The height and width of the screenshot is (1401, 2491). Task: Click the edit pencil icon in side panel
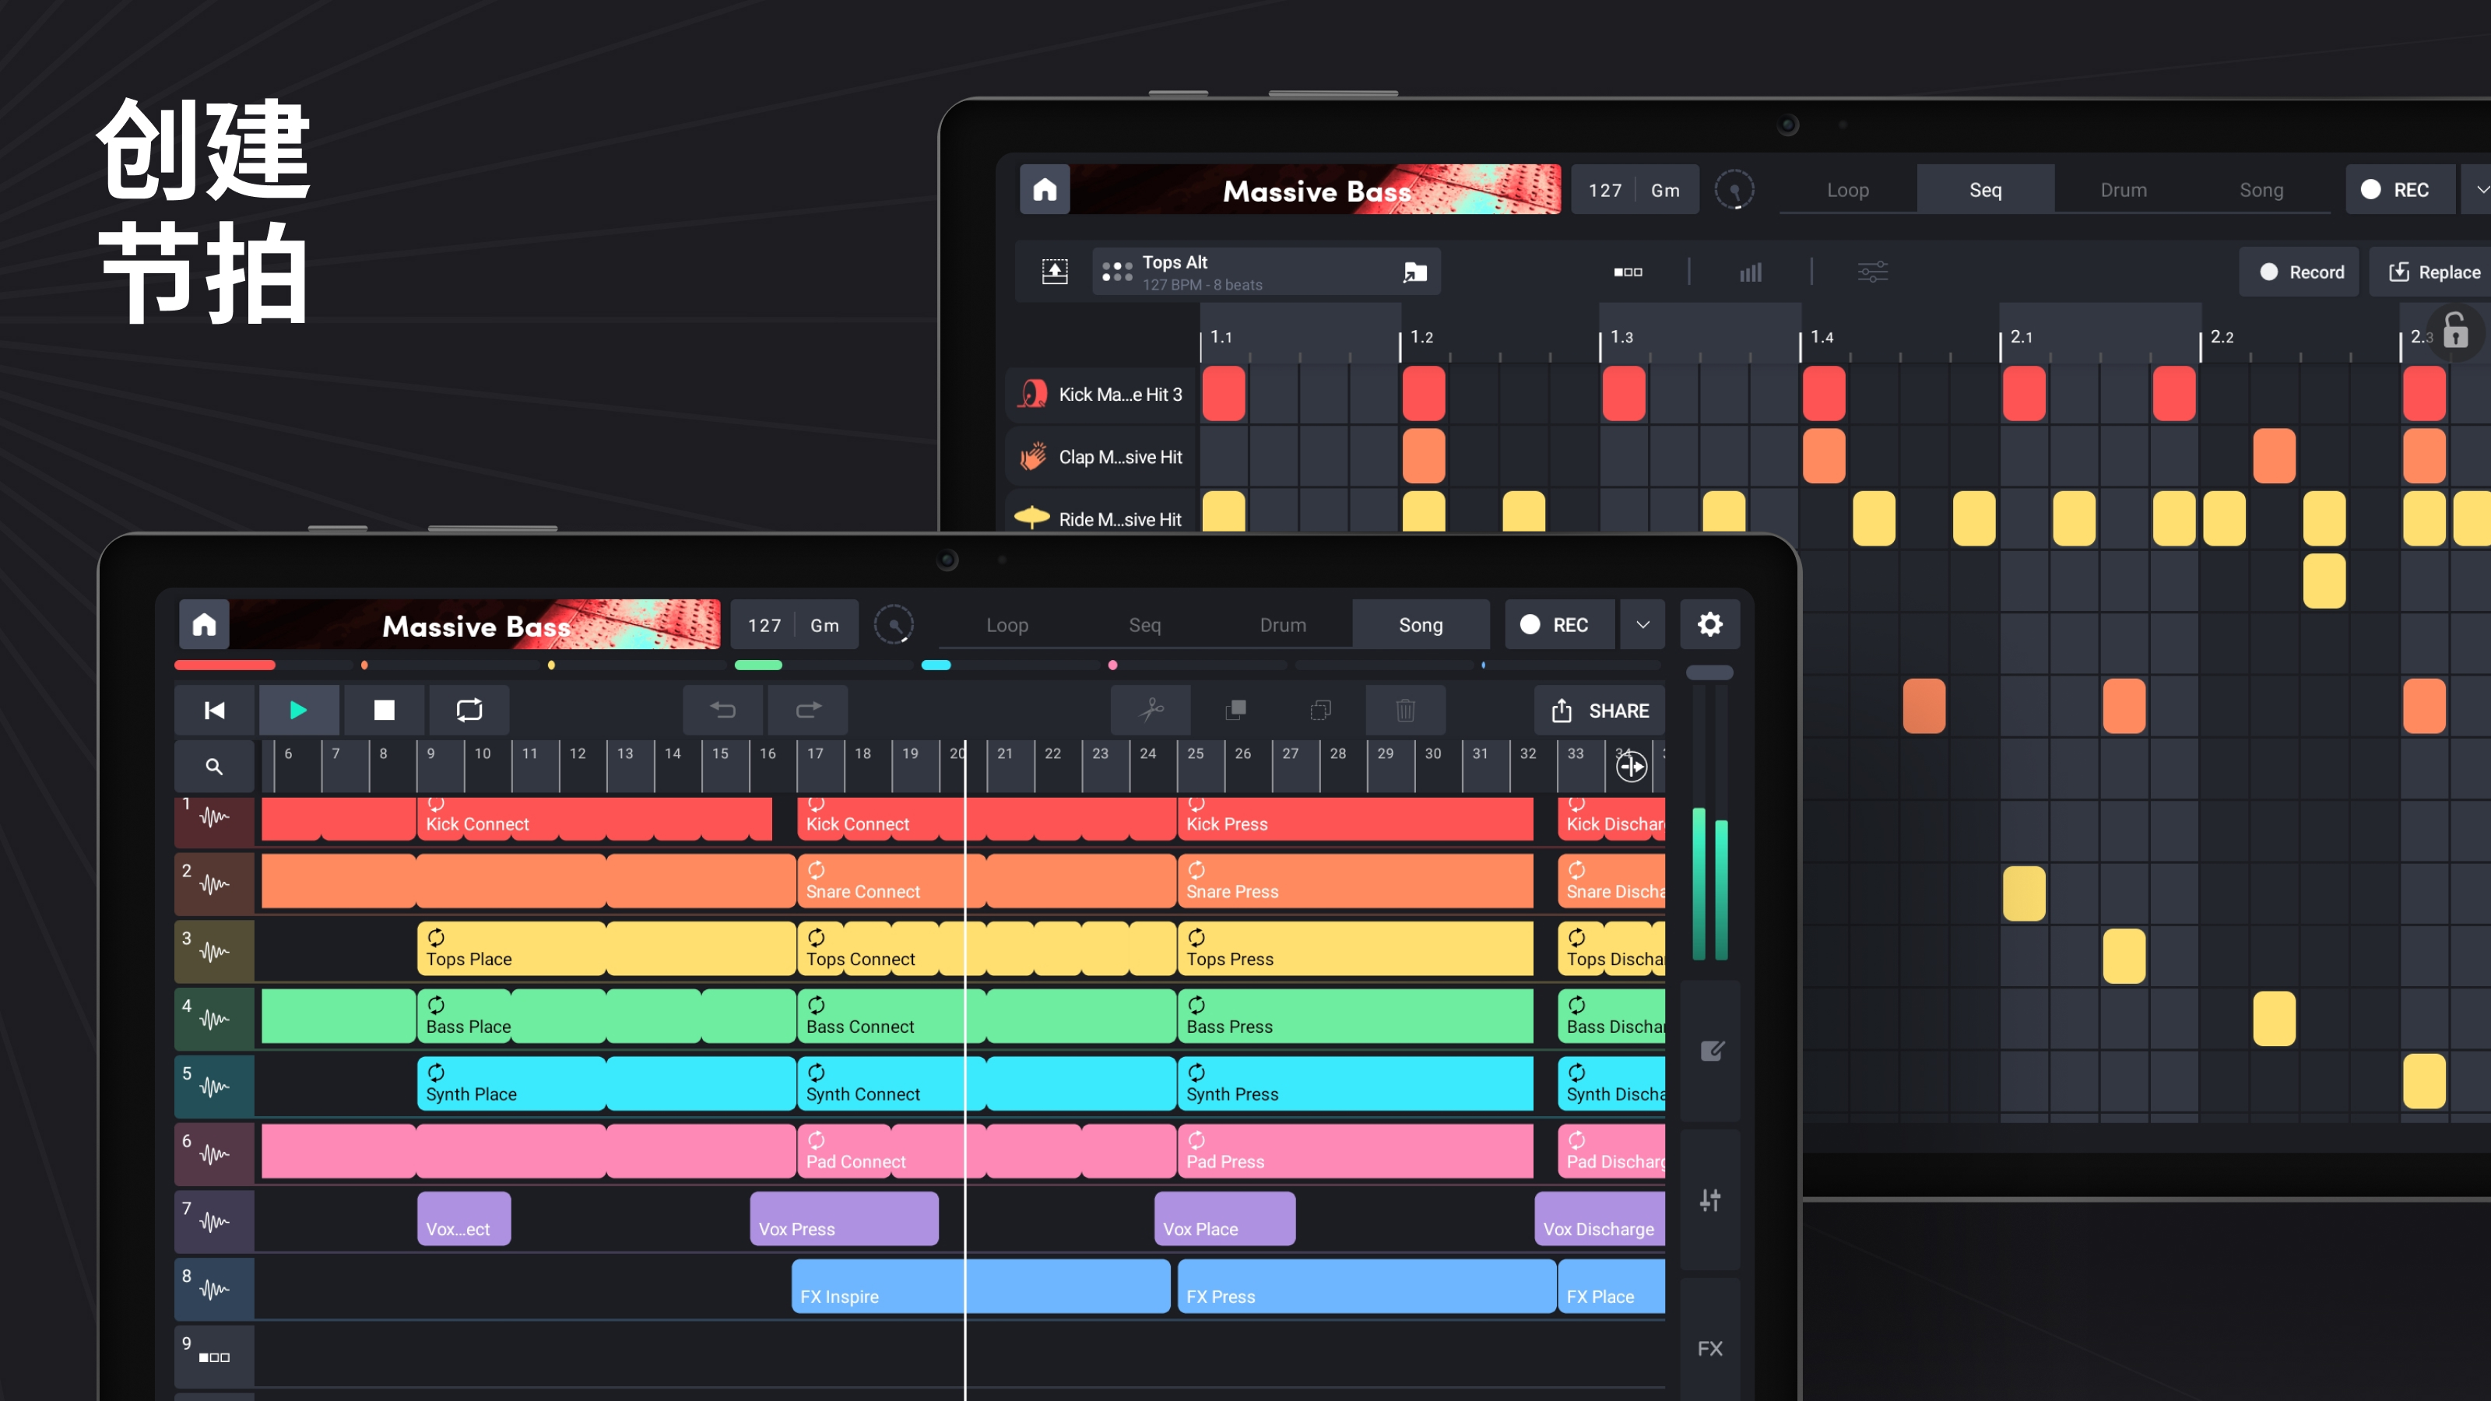1711,1051
